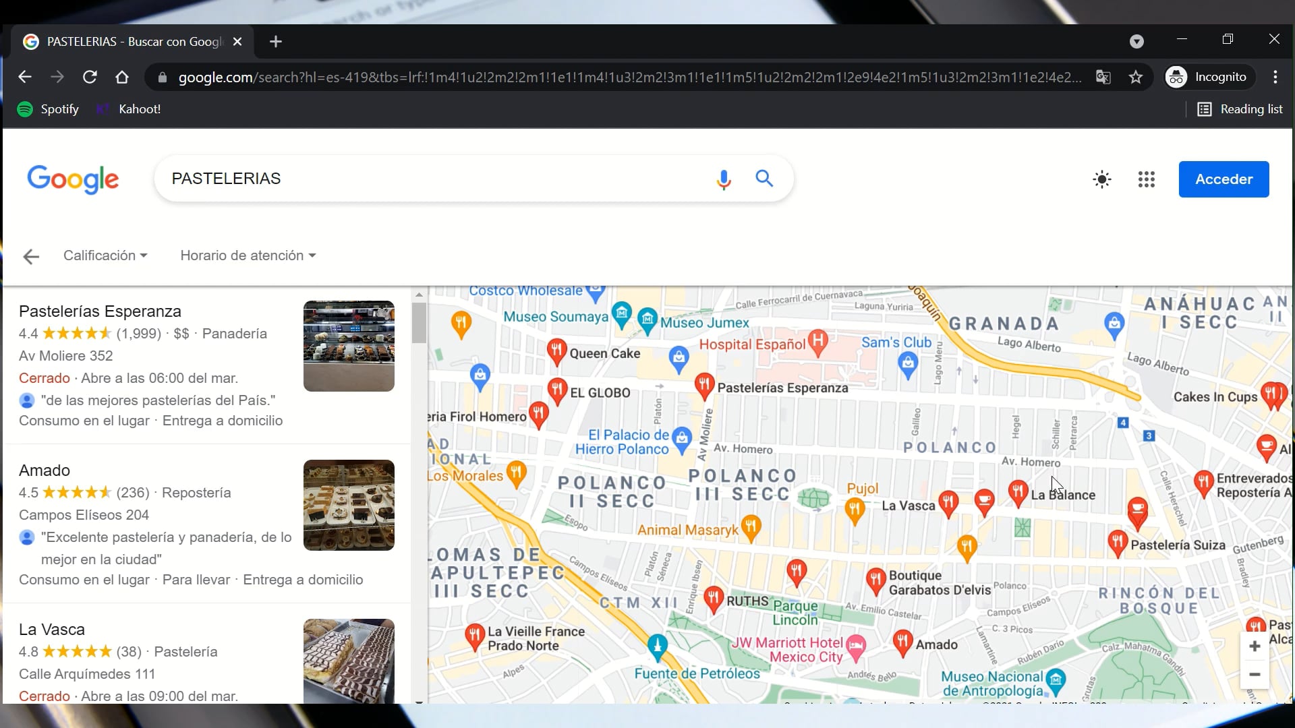Zoom in on the map

(x=1255, y=646)
